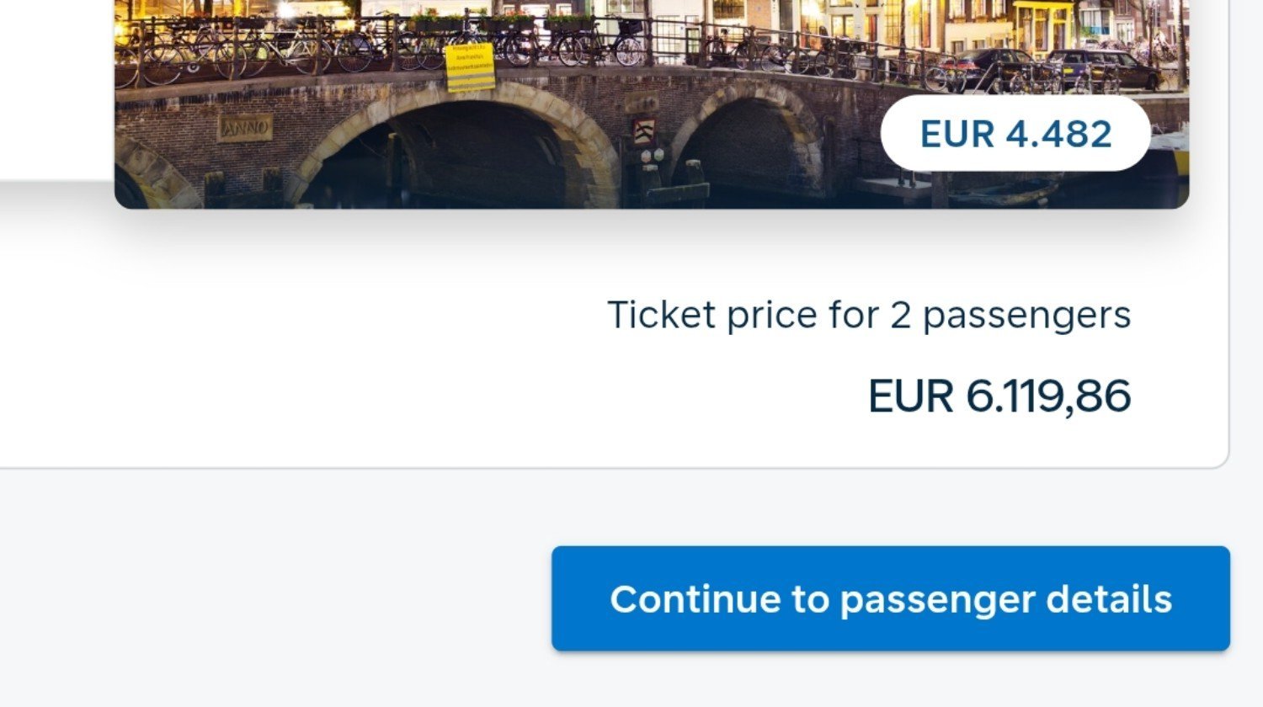The width and height of the screenshot is (1263, 707).
Task: Click the word 'passengers' in the ticket price label
Action: [1026, 316]
